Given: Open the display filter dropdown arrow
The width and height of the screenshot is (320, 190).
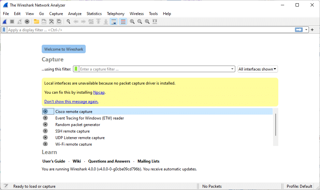Looking at the screenshot, I should (x=306, y=29).
